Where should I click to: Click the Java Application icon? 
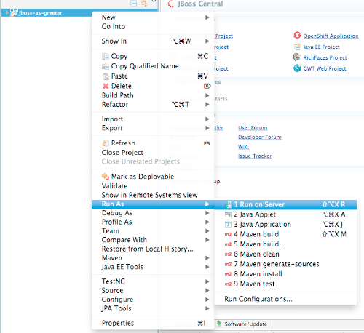228,225
